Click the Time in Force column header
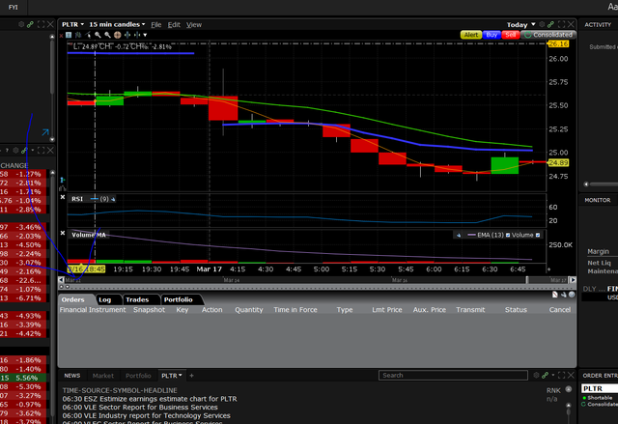Screen dimensions: 618x424 point(295,310)
